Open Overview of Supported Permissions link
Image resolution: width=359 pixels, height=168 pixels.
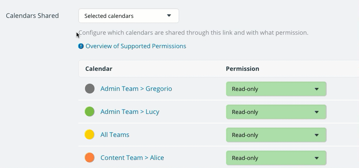click(x=136, y=46)
